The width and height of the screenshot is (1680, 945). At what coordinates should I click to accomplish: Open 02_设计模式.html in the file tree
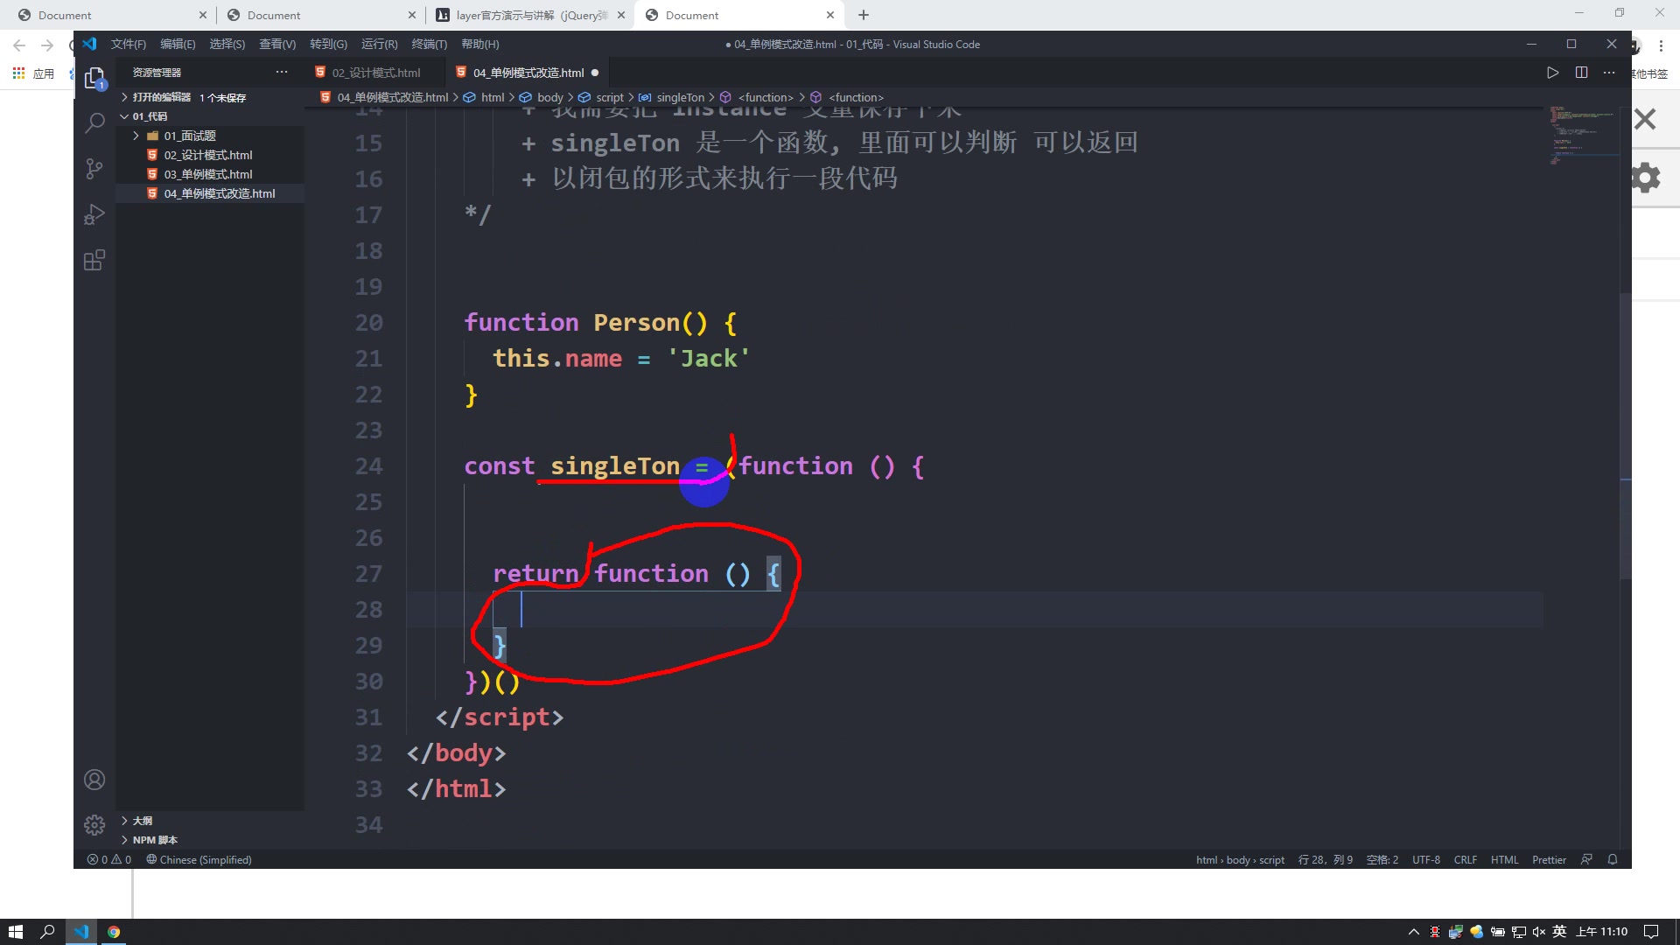click(207, 155)
